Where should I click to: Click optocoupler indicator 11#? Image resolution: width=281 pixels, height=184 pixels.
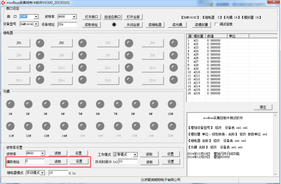pyautogui.click(x=11, y=126)
